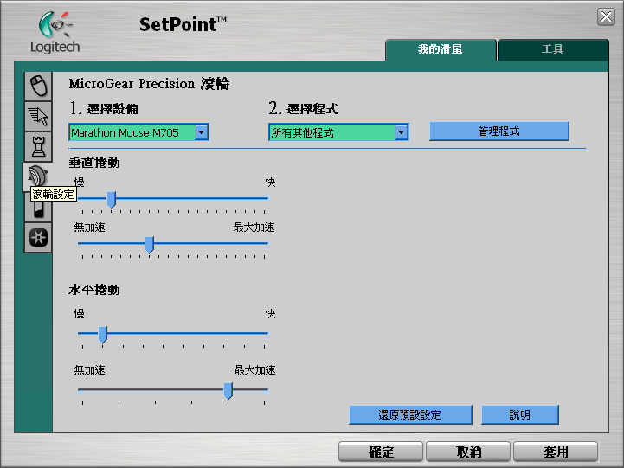Click the 水平捲動 section heading
The width and height of the screenshot is (624, 468).
click(x=94, y=290)
